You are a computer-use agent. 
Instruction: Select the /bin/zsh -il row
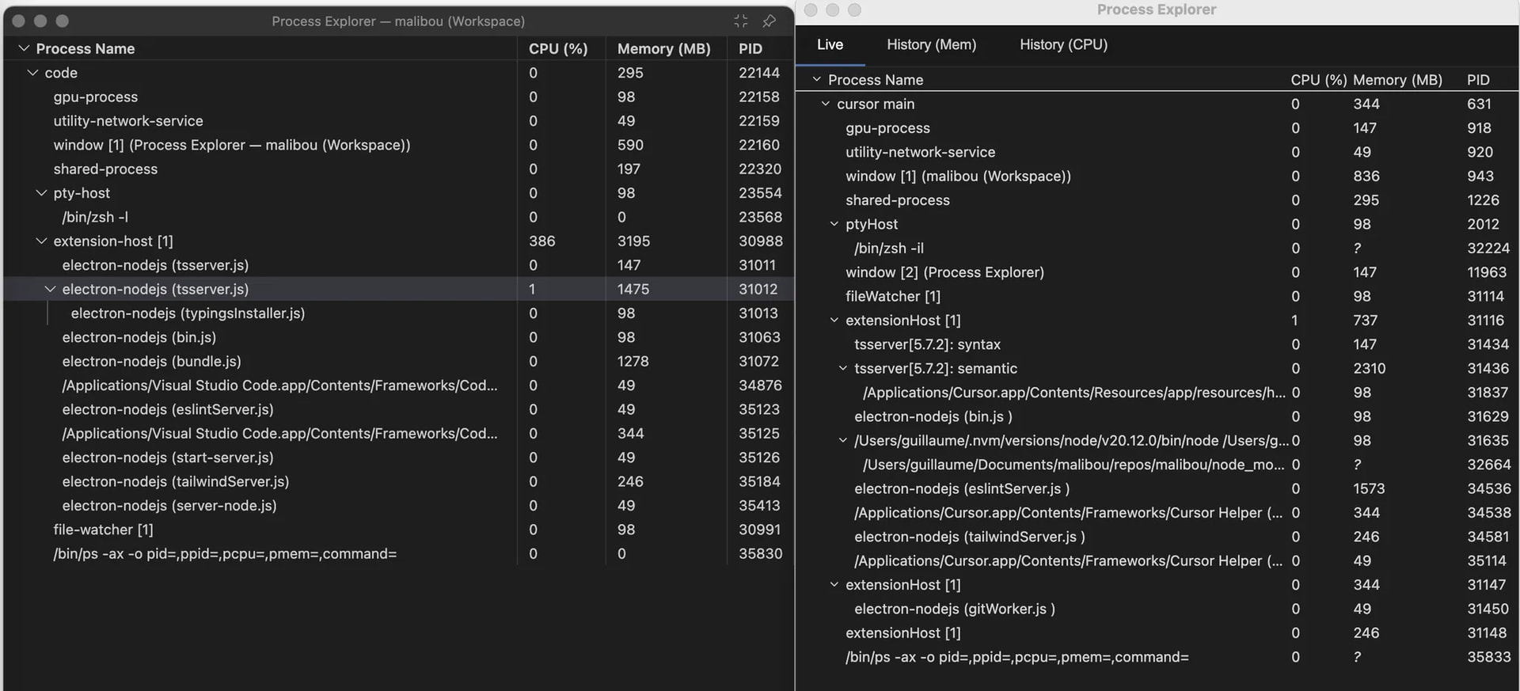[x=1157, y=249]
